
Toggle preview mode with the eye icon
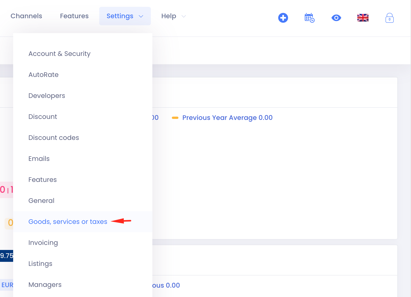click(x=336, y=18)
